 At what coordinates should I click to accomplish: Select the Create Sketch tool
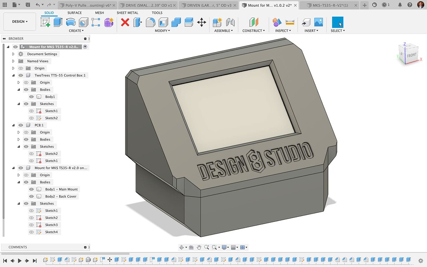45,22
